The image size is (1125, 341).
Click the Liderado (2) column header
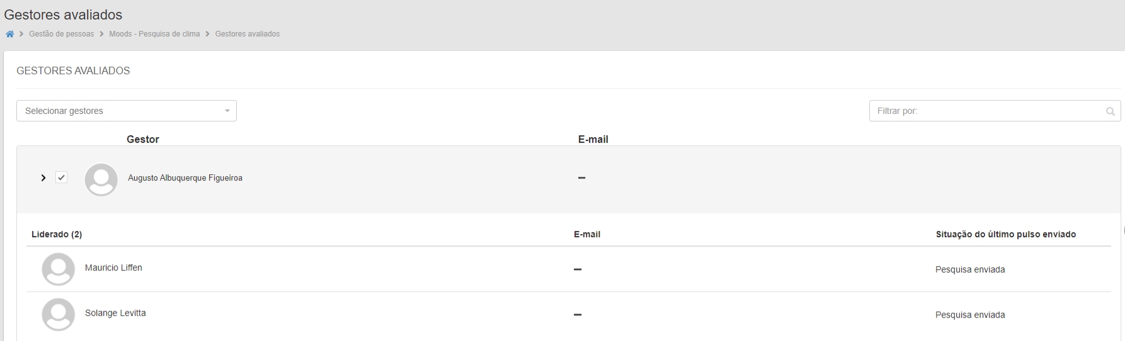point(57,234)
